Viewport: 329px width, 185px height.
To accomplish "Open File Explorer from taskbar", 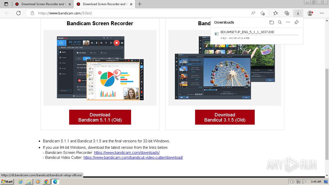I will pyautogui.click(x=29, y=182).
